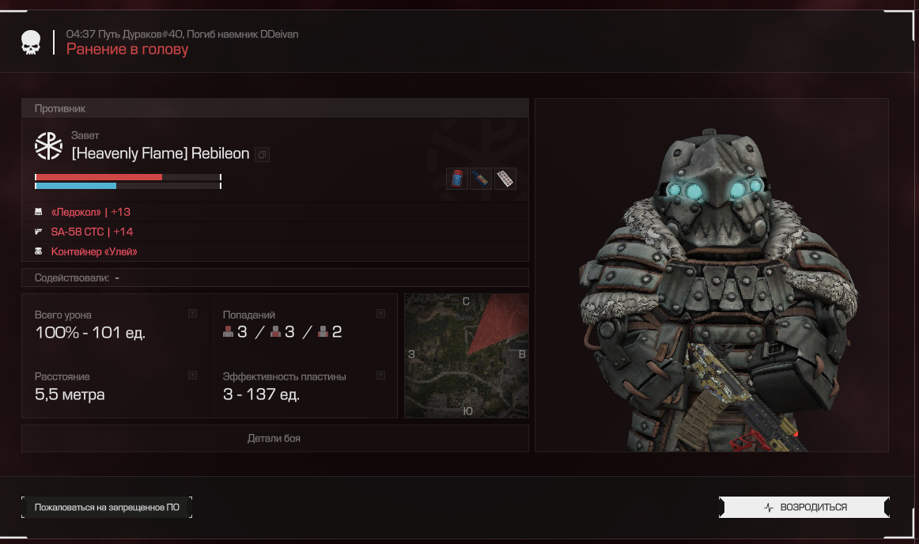Viewport: 919px width, 544px height.
Task: Click the limbs hits icon
Action: (323, 332)
